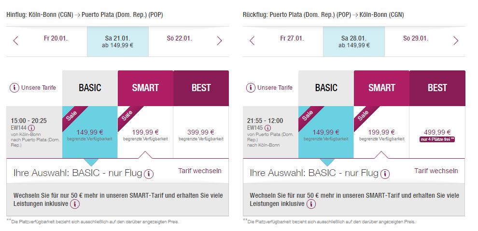
Task: Click info icon next to flight EW144
Action: coord(31,128)
